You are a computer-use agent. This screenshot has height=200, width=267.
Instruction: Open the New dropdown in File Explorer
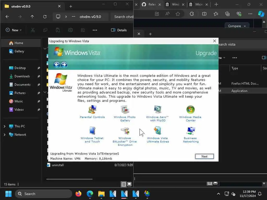14,30
